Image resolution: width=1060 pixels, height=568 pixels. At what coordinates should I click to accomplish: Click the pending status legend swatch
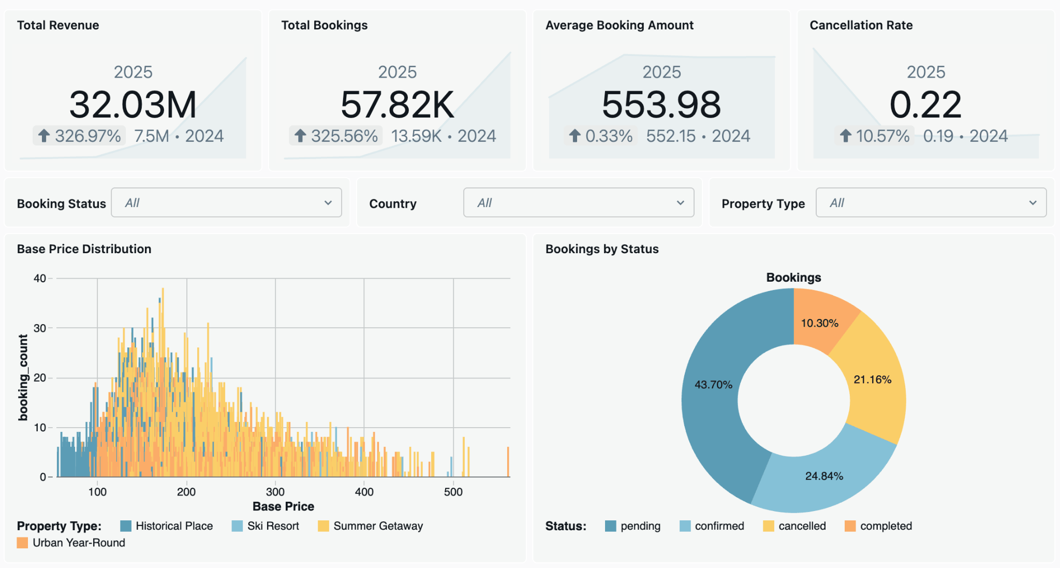(x=611, y=526)
